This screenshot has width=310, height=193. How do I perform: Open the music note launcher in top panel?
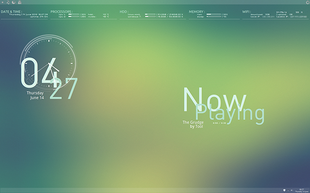tap(8, 3)
